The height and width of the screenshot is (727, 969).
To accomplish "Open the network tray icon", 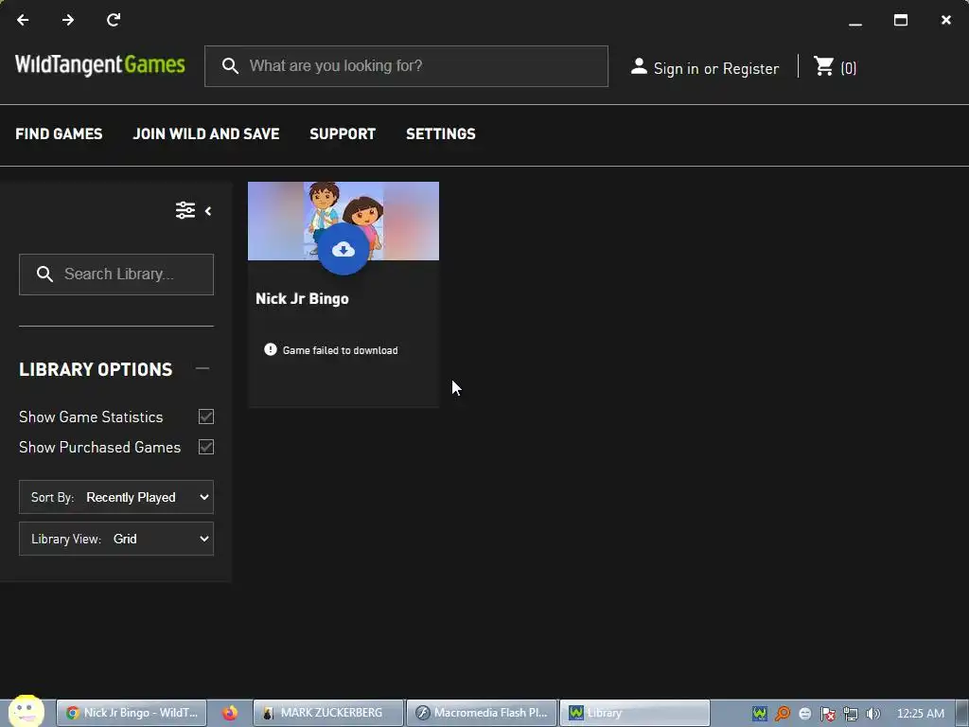I will 851,714.
